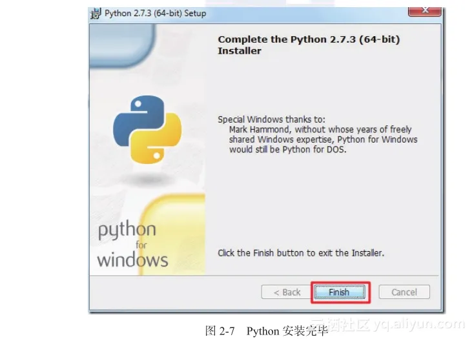Viewport: 472px width, 339px height.
Task: Click the figure caption '图 2-7 Python 安装完毕'
Action: click(267, 331)
